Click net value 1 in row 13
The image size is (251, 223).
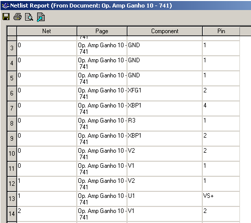(47, 199)
